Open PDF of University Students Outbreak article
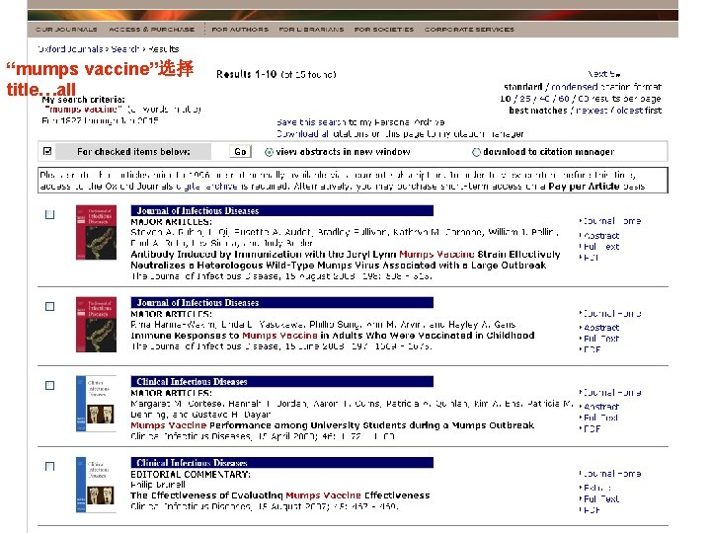This screenshot has width=711, height=533. point(592,428)
